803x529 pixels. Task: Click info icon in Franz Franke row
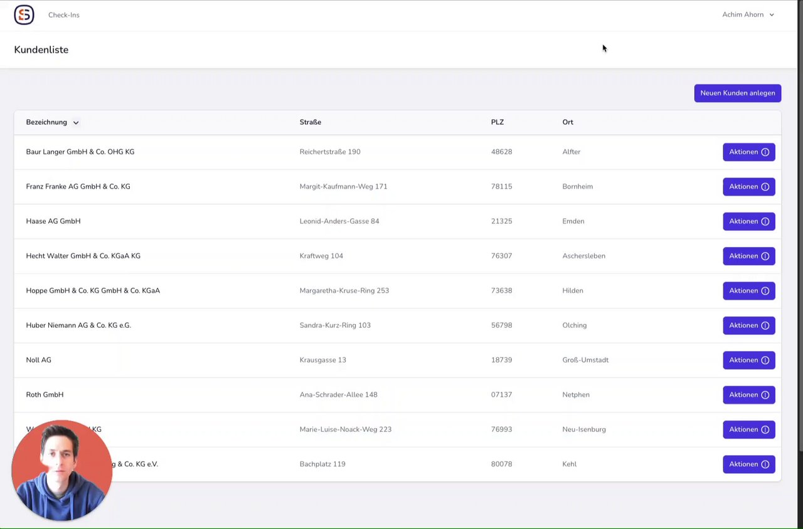tap(765, 187)
